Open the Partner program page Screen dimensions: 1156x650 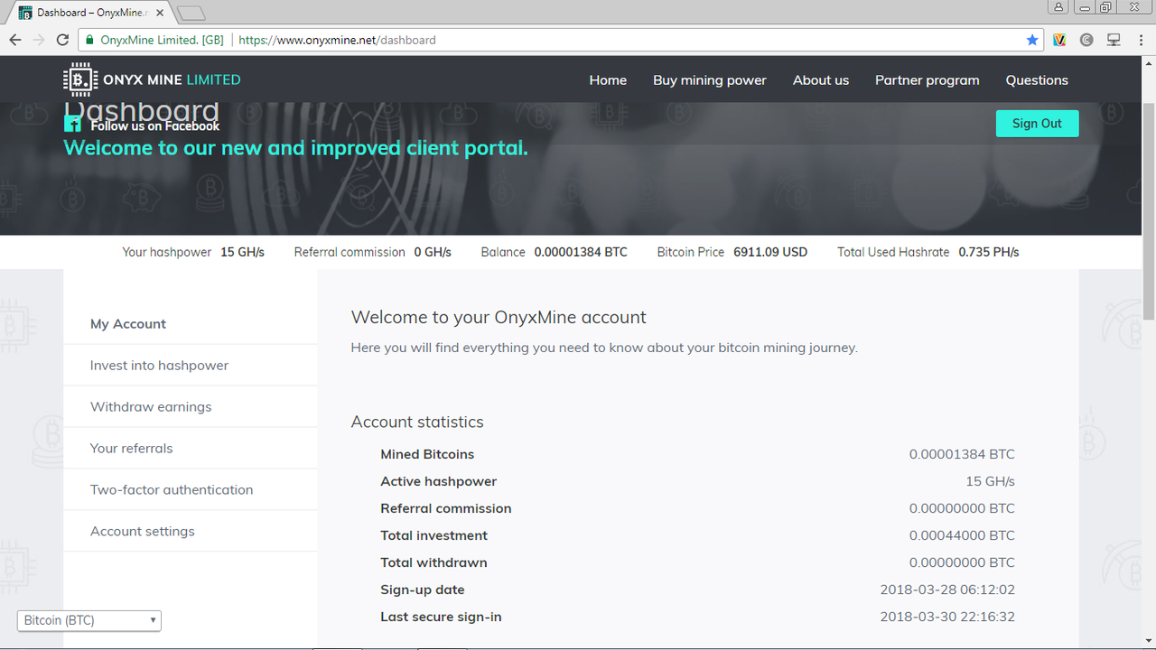[x=928, y=79]
